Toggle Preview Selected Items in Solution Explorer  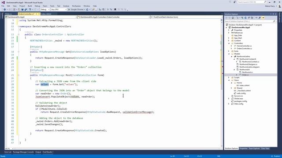pyautogui.click(x=263, y=18)
